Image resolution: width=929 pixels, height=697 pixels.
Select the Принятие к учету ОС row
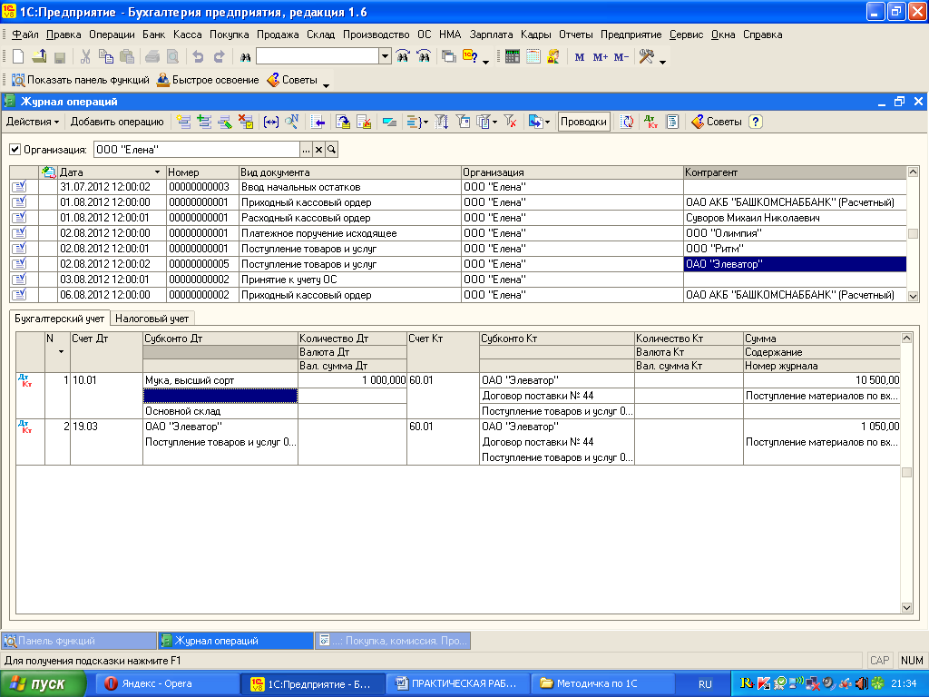[458, 280]
